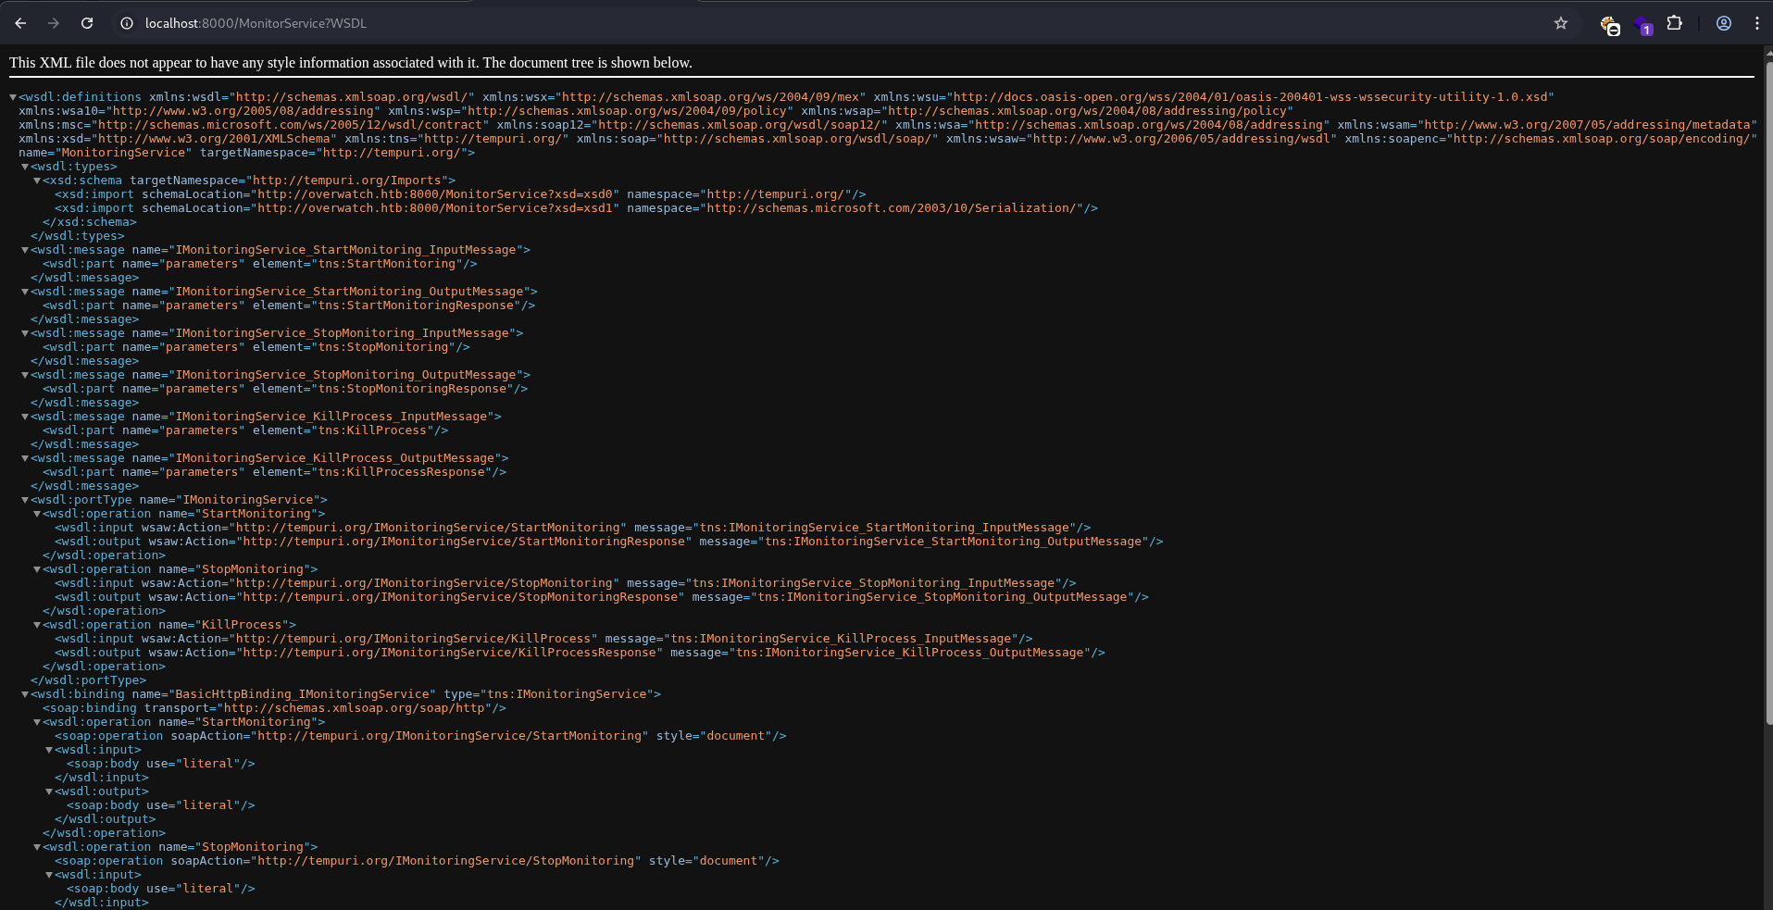
Task: Click wsdl:input Action for IMonitoringService/StartMonitoring
Action: pos(572,528)
